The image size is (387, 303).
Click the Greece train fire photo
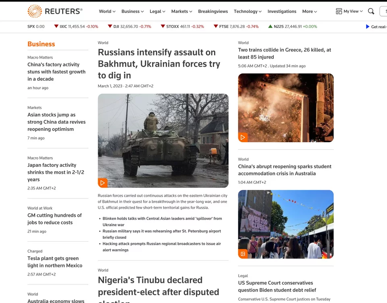coord(286,107)
